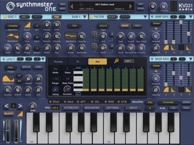This screenshot has height=145, width=194.
Task: Click the LFO 1 drag handle icon
Action: click(4, 59)
